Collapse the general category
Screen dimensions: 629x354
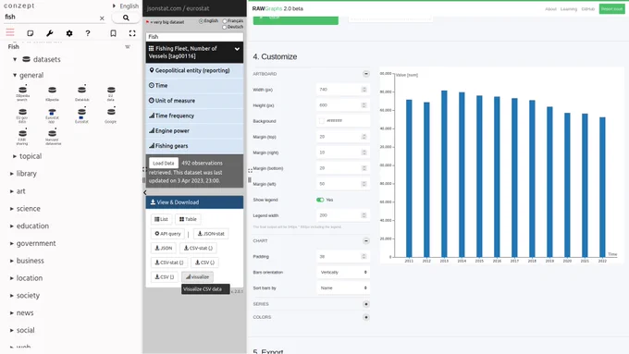click(15, 75)
